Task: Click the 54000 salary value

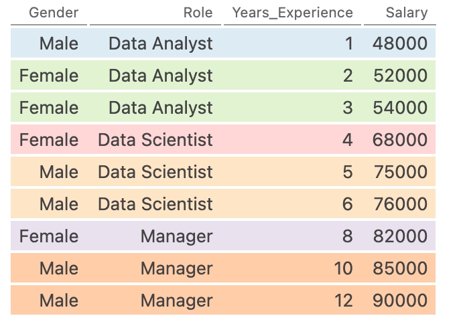Action: [399, 108]
